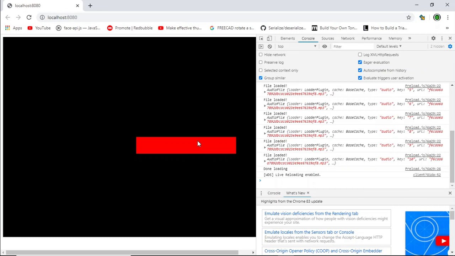Viewport: 455px width, 256px height.
Task: Open a new browser tab
Action: (x=90, y=6)
